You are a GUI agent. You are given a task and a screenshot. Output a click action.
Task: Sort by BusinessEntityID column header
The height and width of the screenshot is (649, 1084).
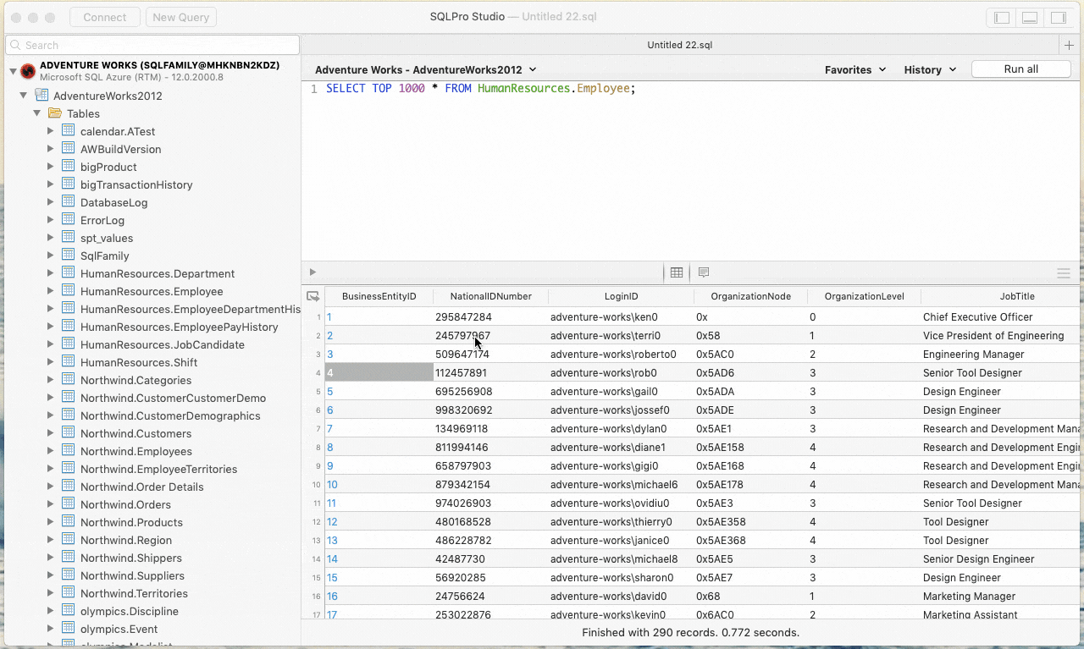click(x=379, y=296)
